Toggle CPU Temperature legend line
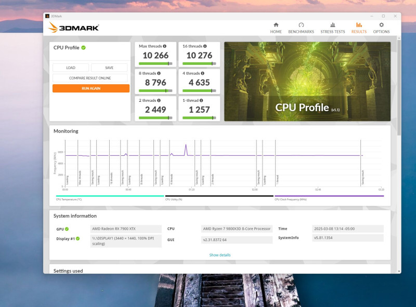Viewport: 416px width, 307px height. click(110, 196)
